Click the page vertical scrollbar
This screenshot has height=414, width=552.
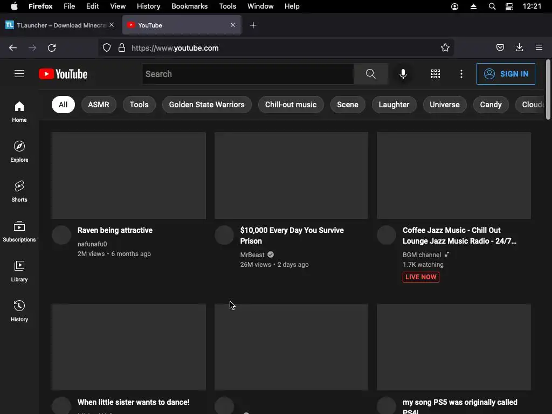click(548, 90)
